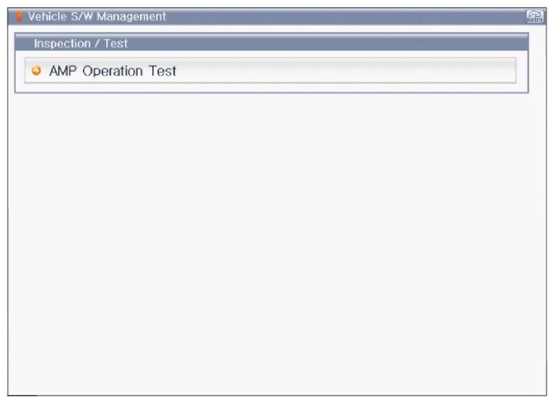Start the AMP Operation Test via arrow bullet

[36, 71]
